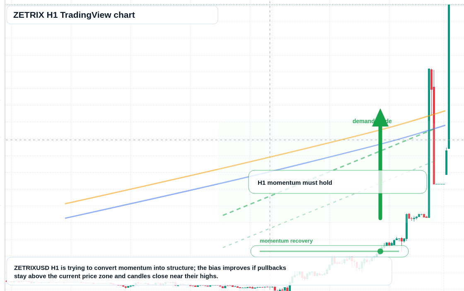Click the 'momentum recovery' label

tap(286, 241)
